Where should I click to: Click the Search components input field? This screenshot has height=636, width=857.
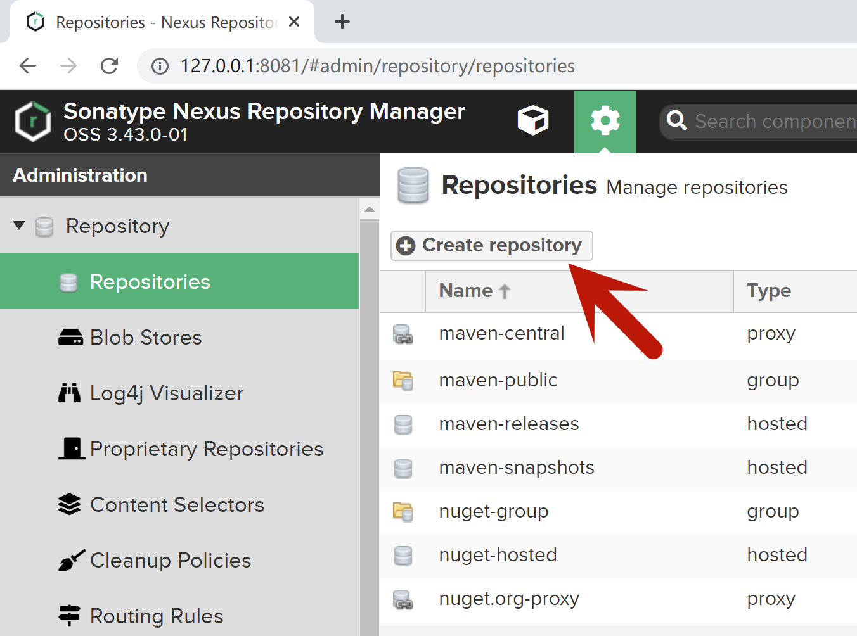773,121
